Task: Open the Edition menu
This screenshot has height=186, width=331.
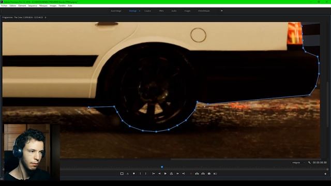Action: [x=13, y=6]
